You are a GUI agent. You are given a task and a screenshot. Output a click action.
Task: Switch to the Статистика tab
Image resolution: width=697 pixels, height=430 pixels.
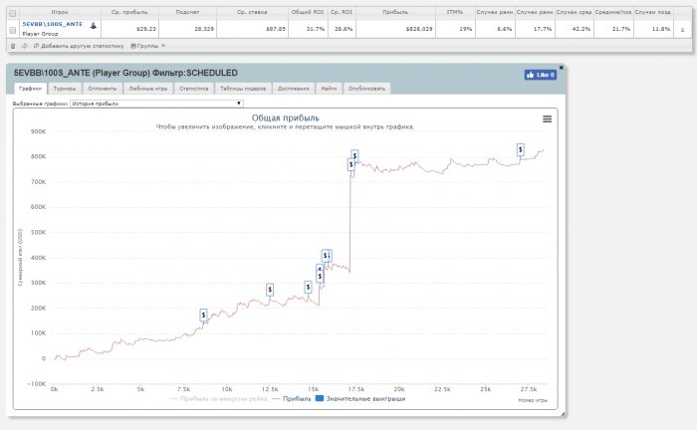coord(194,89)
